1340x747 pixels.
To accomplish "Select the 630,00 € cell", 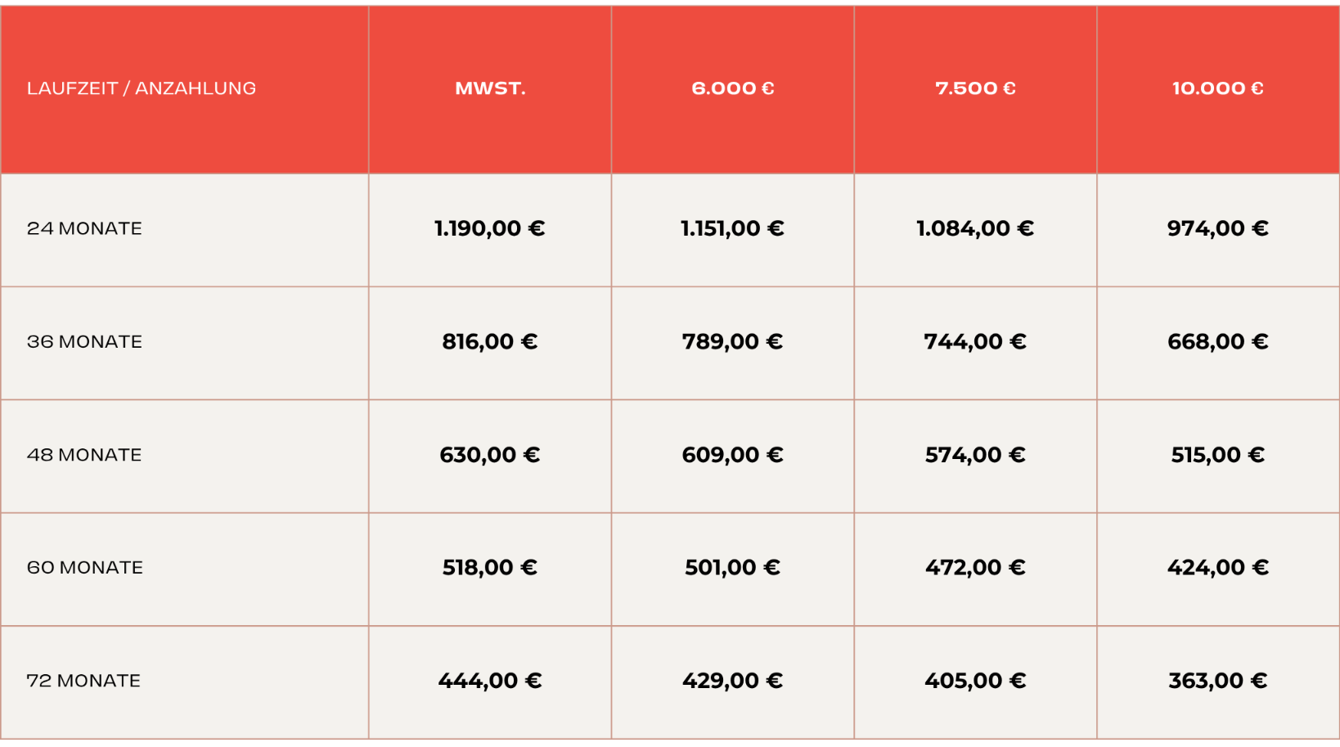I will [x=490, y=456].
